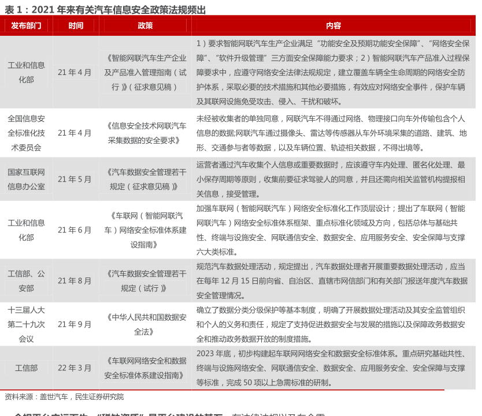Select 工业和信息化部 in the 21年6月 row

[26, 230]
